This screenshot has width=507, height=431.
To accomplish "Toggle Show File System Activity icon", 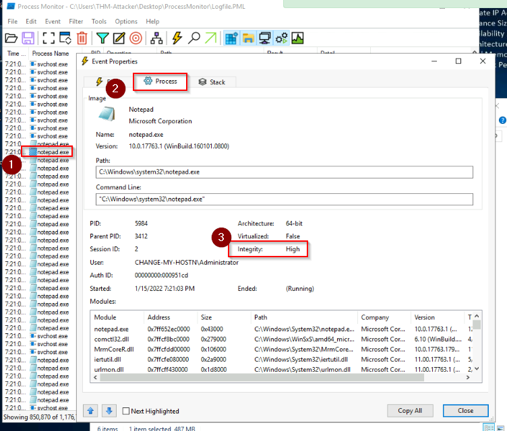I will tap(248, 38).
